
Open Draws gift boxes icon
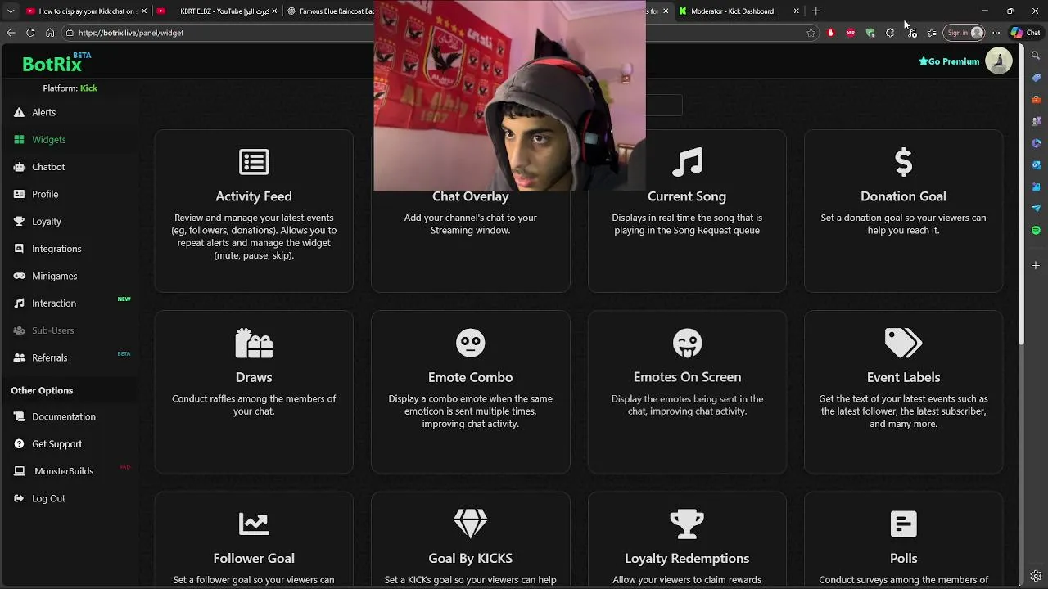click(x=254, y=343)
